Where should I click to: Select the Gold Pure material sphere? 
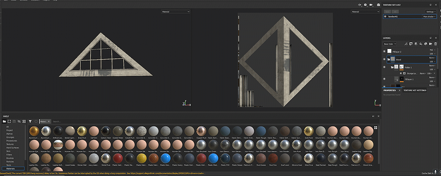(x=309, y=131)
